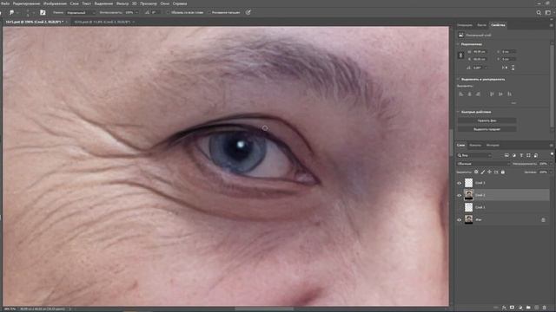Open the Непрозрачность opacity dropdown arrow
The width and height of the screenshot is (556, 312).
click(x=551, y=164)
